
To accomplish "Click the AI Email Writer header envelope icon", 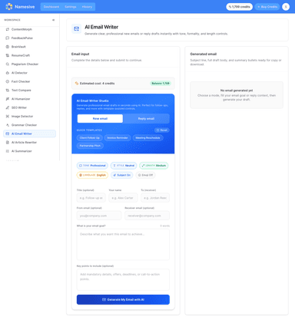I will (x=76, y=29).
